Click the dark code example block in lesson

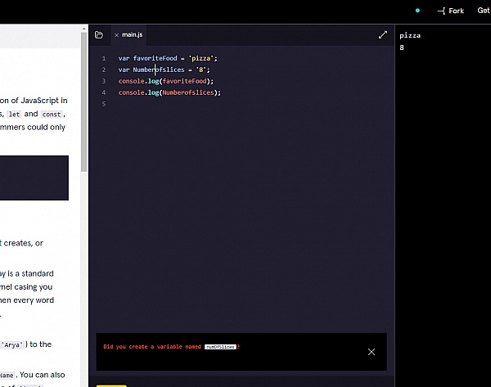pos(34,178)
